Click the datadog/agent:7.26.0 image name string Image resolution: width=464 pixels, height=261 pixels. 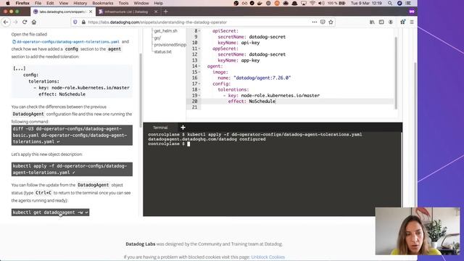262,78
